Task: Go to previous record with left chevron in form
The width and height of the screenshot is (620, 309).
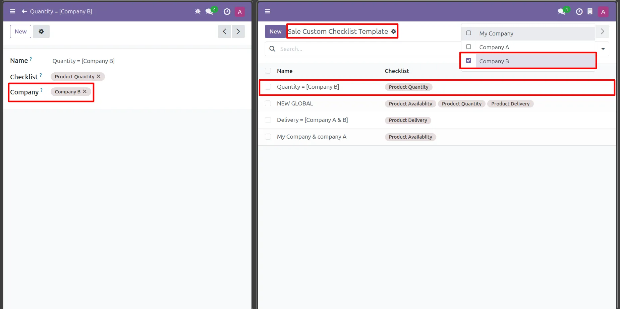Action: tap(225, 31)
